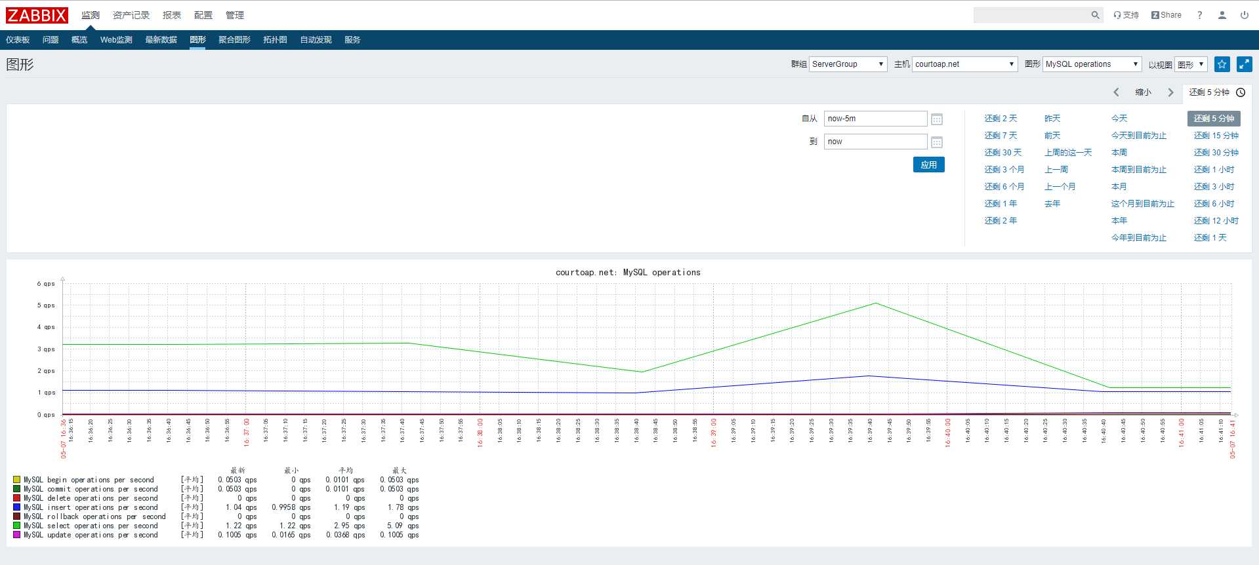1259x565 pixels.
Task: Open the help question mark icon
Action: pos(1199,15)
